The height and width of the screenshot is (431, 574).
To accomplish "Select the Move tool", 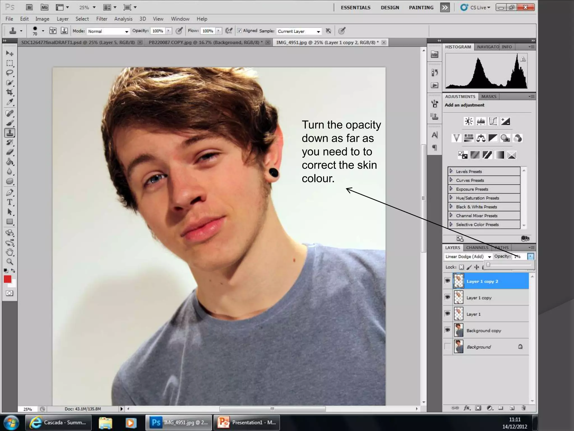I will pos(10,53).
